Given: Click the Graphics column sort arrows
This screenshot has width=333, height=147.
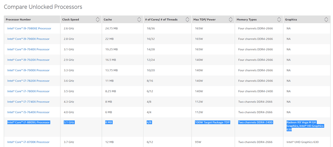Looking at the screenshot, I should 326,20.
